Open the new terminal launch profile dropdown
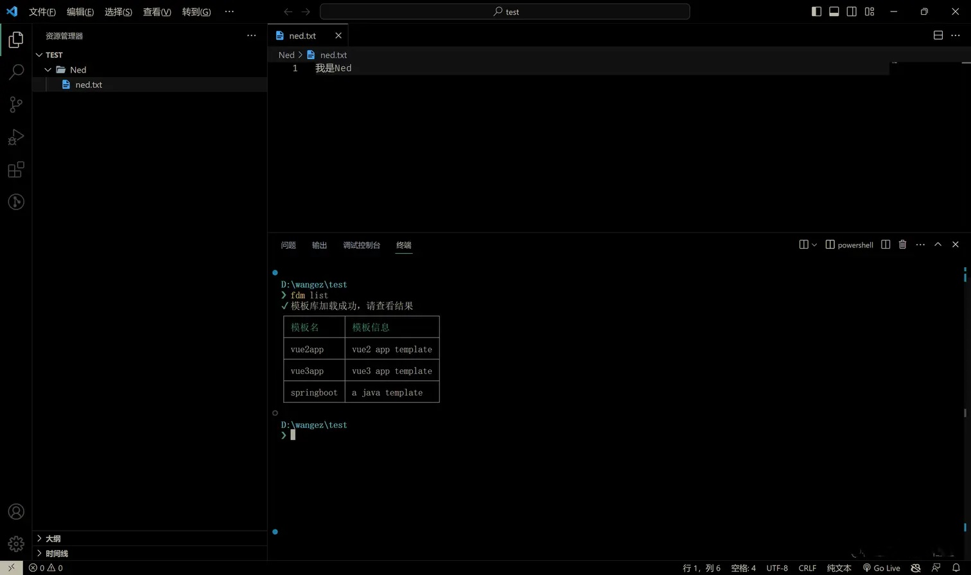This screenshot has width=971, height=575. click(814, 245)
